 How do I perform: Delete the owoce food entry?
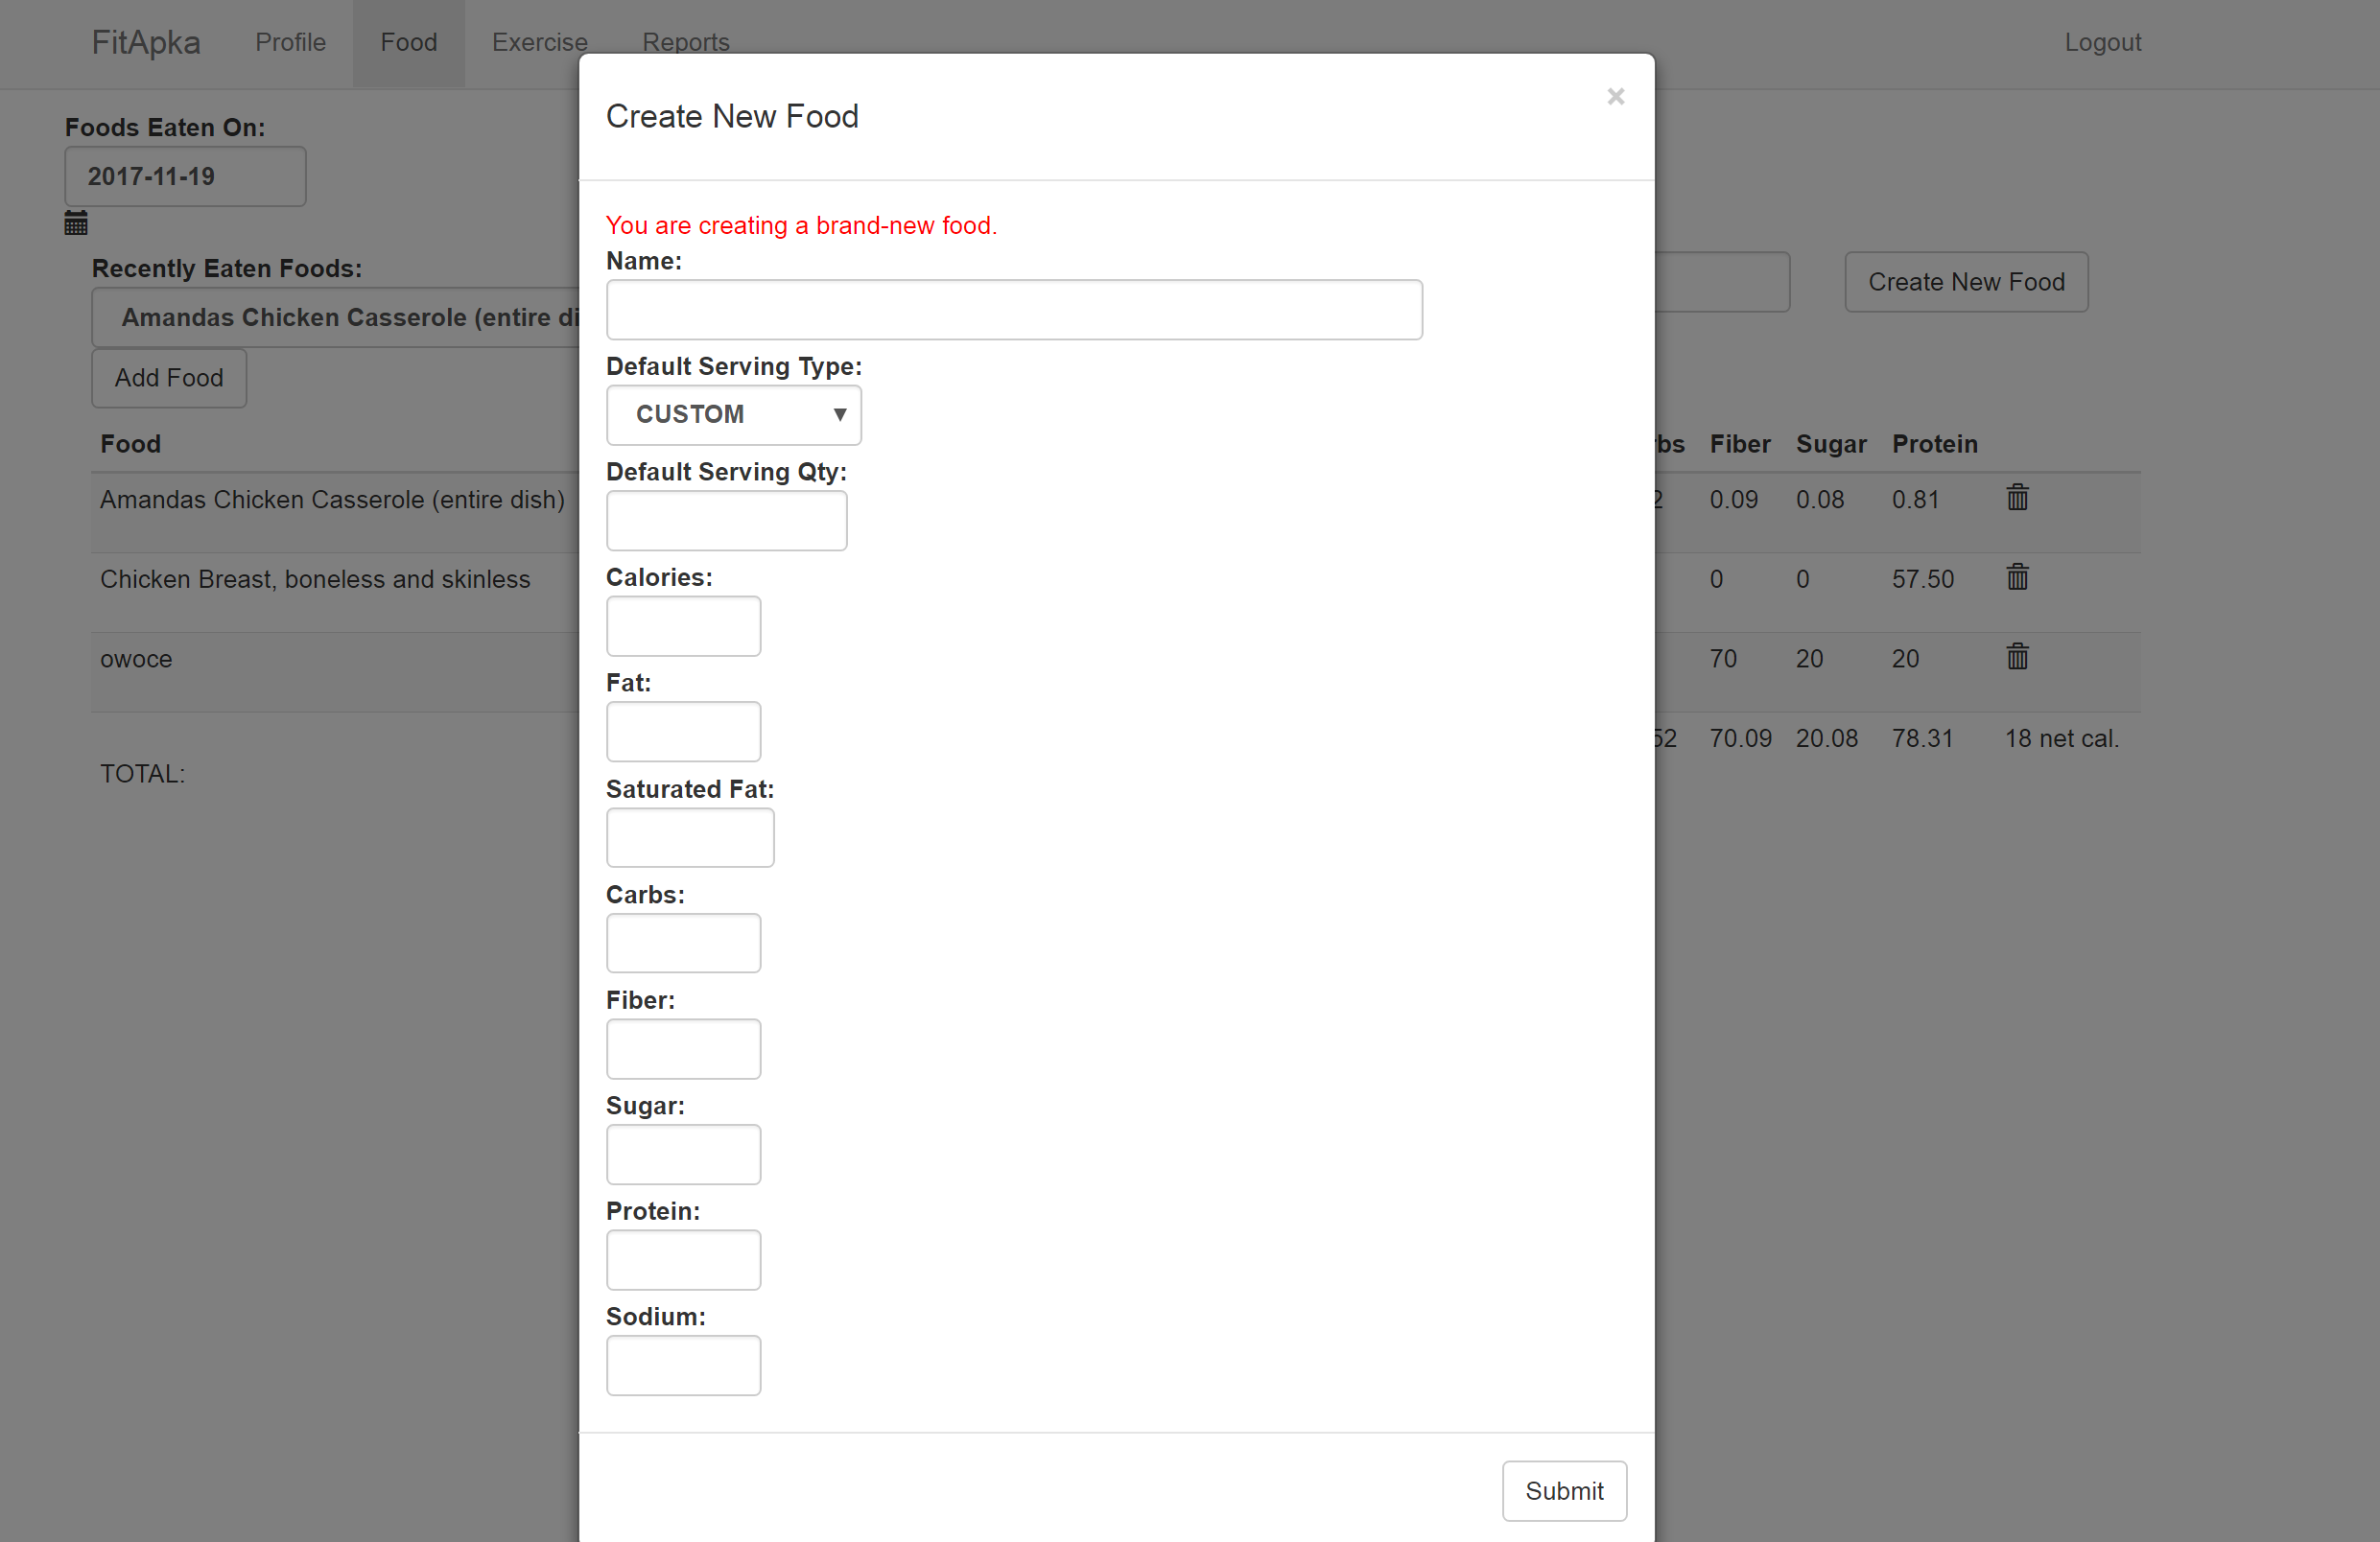pos(2017,657)
